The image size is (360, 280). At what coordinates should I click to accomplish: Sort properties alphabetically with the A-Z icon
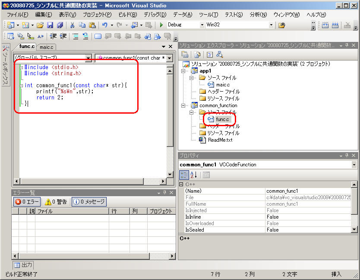pyautogui.click(x=194, y=175)
